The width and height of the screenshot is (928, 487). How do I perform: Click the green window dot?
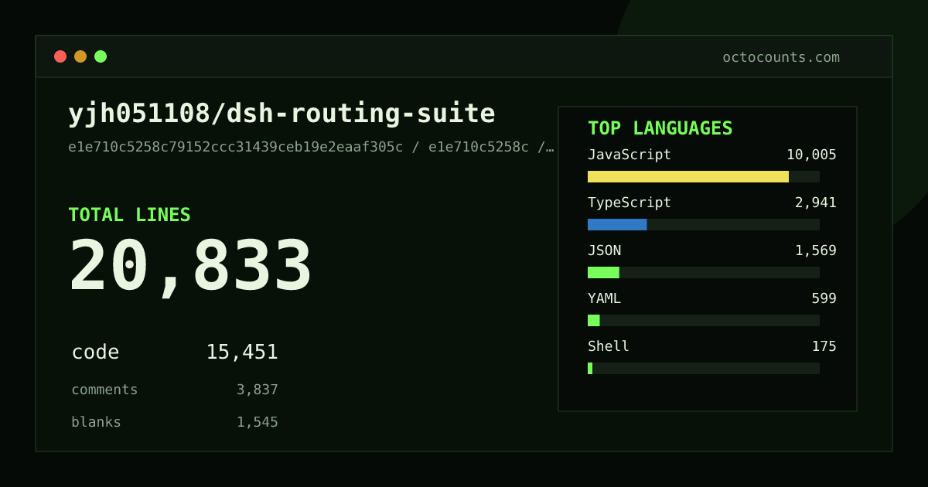[101, 56]
